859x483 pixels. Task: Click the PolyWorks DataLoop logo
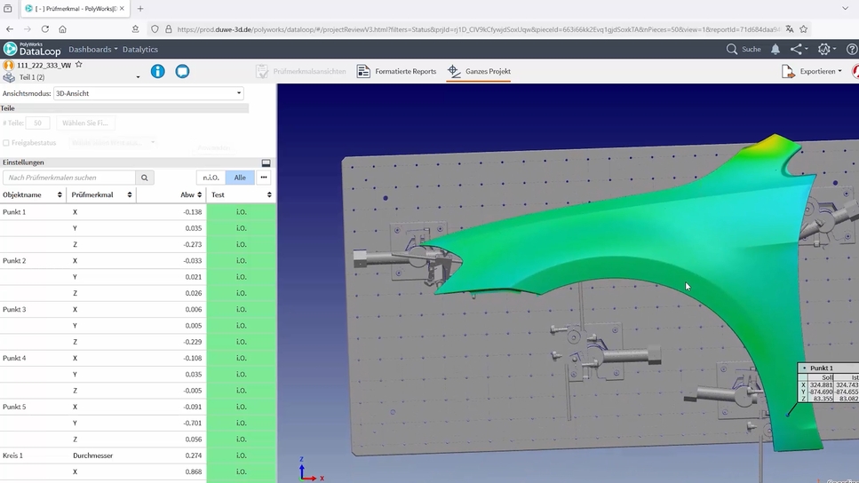pyautogui.click(x=32, y=50)
